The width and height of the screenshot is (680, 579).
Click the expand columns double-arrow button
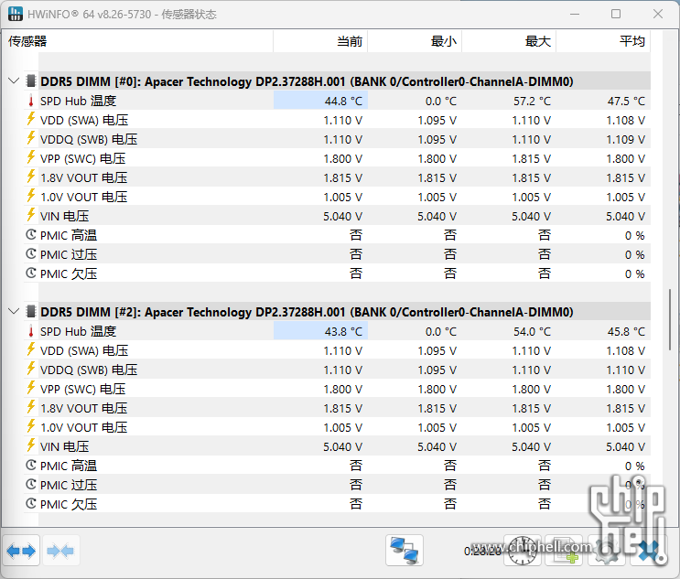[x=21, y=551]
